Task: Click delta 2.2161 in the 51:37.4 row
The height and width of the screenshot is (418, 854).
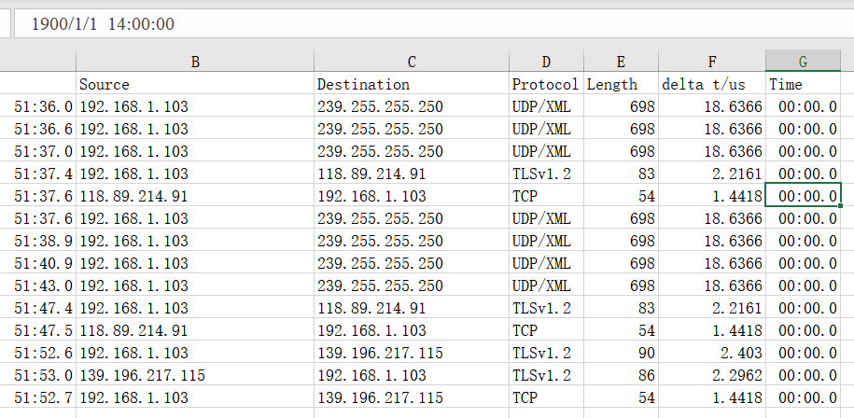Action: tap(712, 174)
